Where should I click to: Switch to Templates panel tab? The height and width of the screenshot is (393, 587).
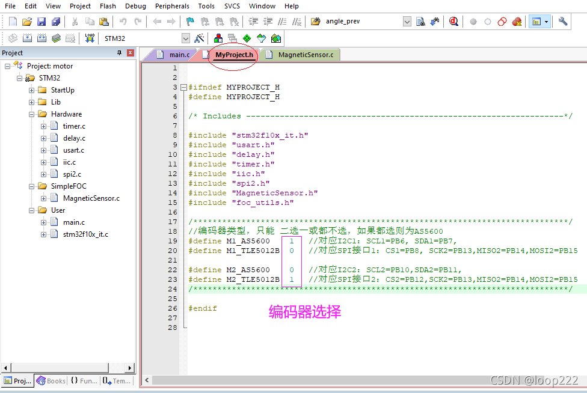click(x=117, y=380)
